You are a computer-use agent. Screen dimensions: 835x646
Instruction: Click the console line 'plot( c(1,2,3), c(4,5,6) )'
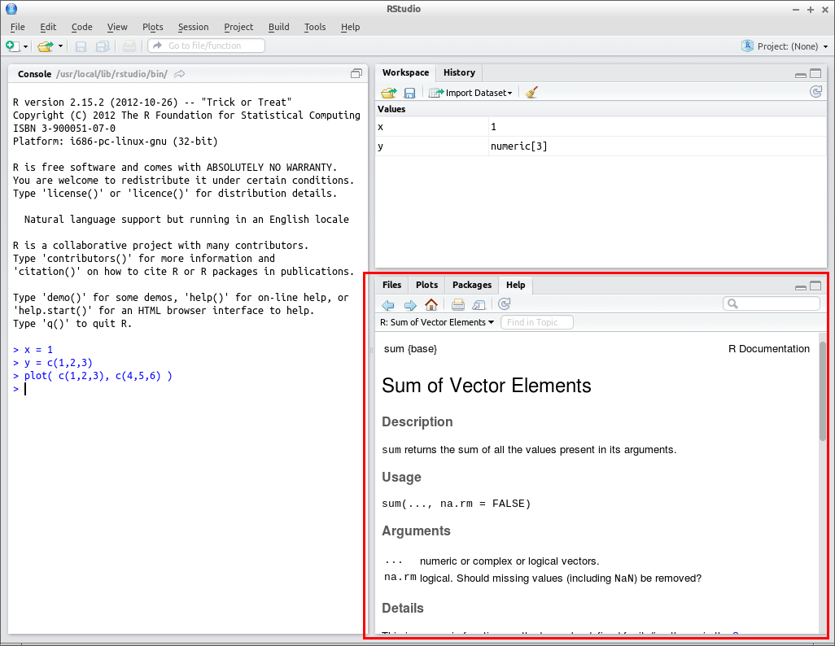pos(98,376)
